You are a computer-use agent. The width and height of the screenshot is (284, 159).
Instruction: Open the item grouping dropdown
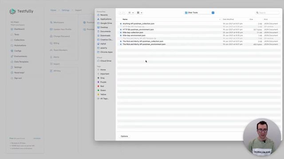click(139, 13)
